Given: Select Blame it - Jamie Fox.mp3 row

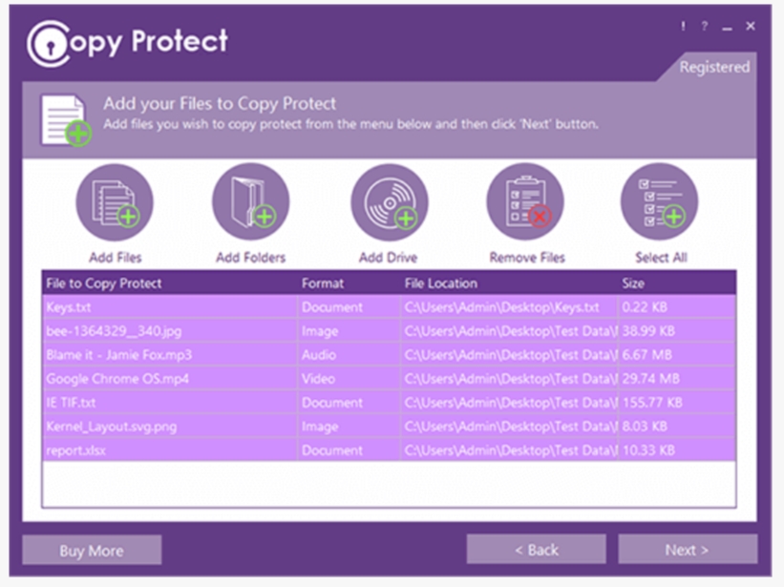Looking at the screenshot, I should tap(389, 355).
